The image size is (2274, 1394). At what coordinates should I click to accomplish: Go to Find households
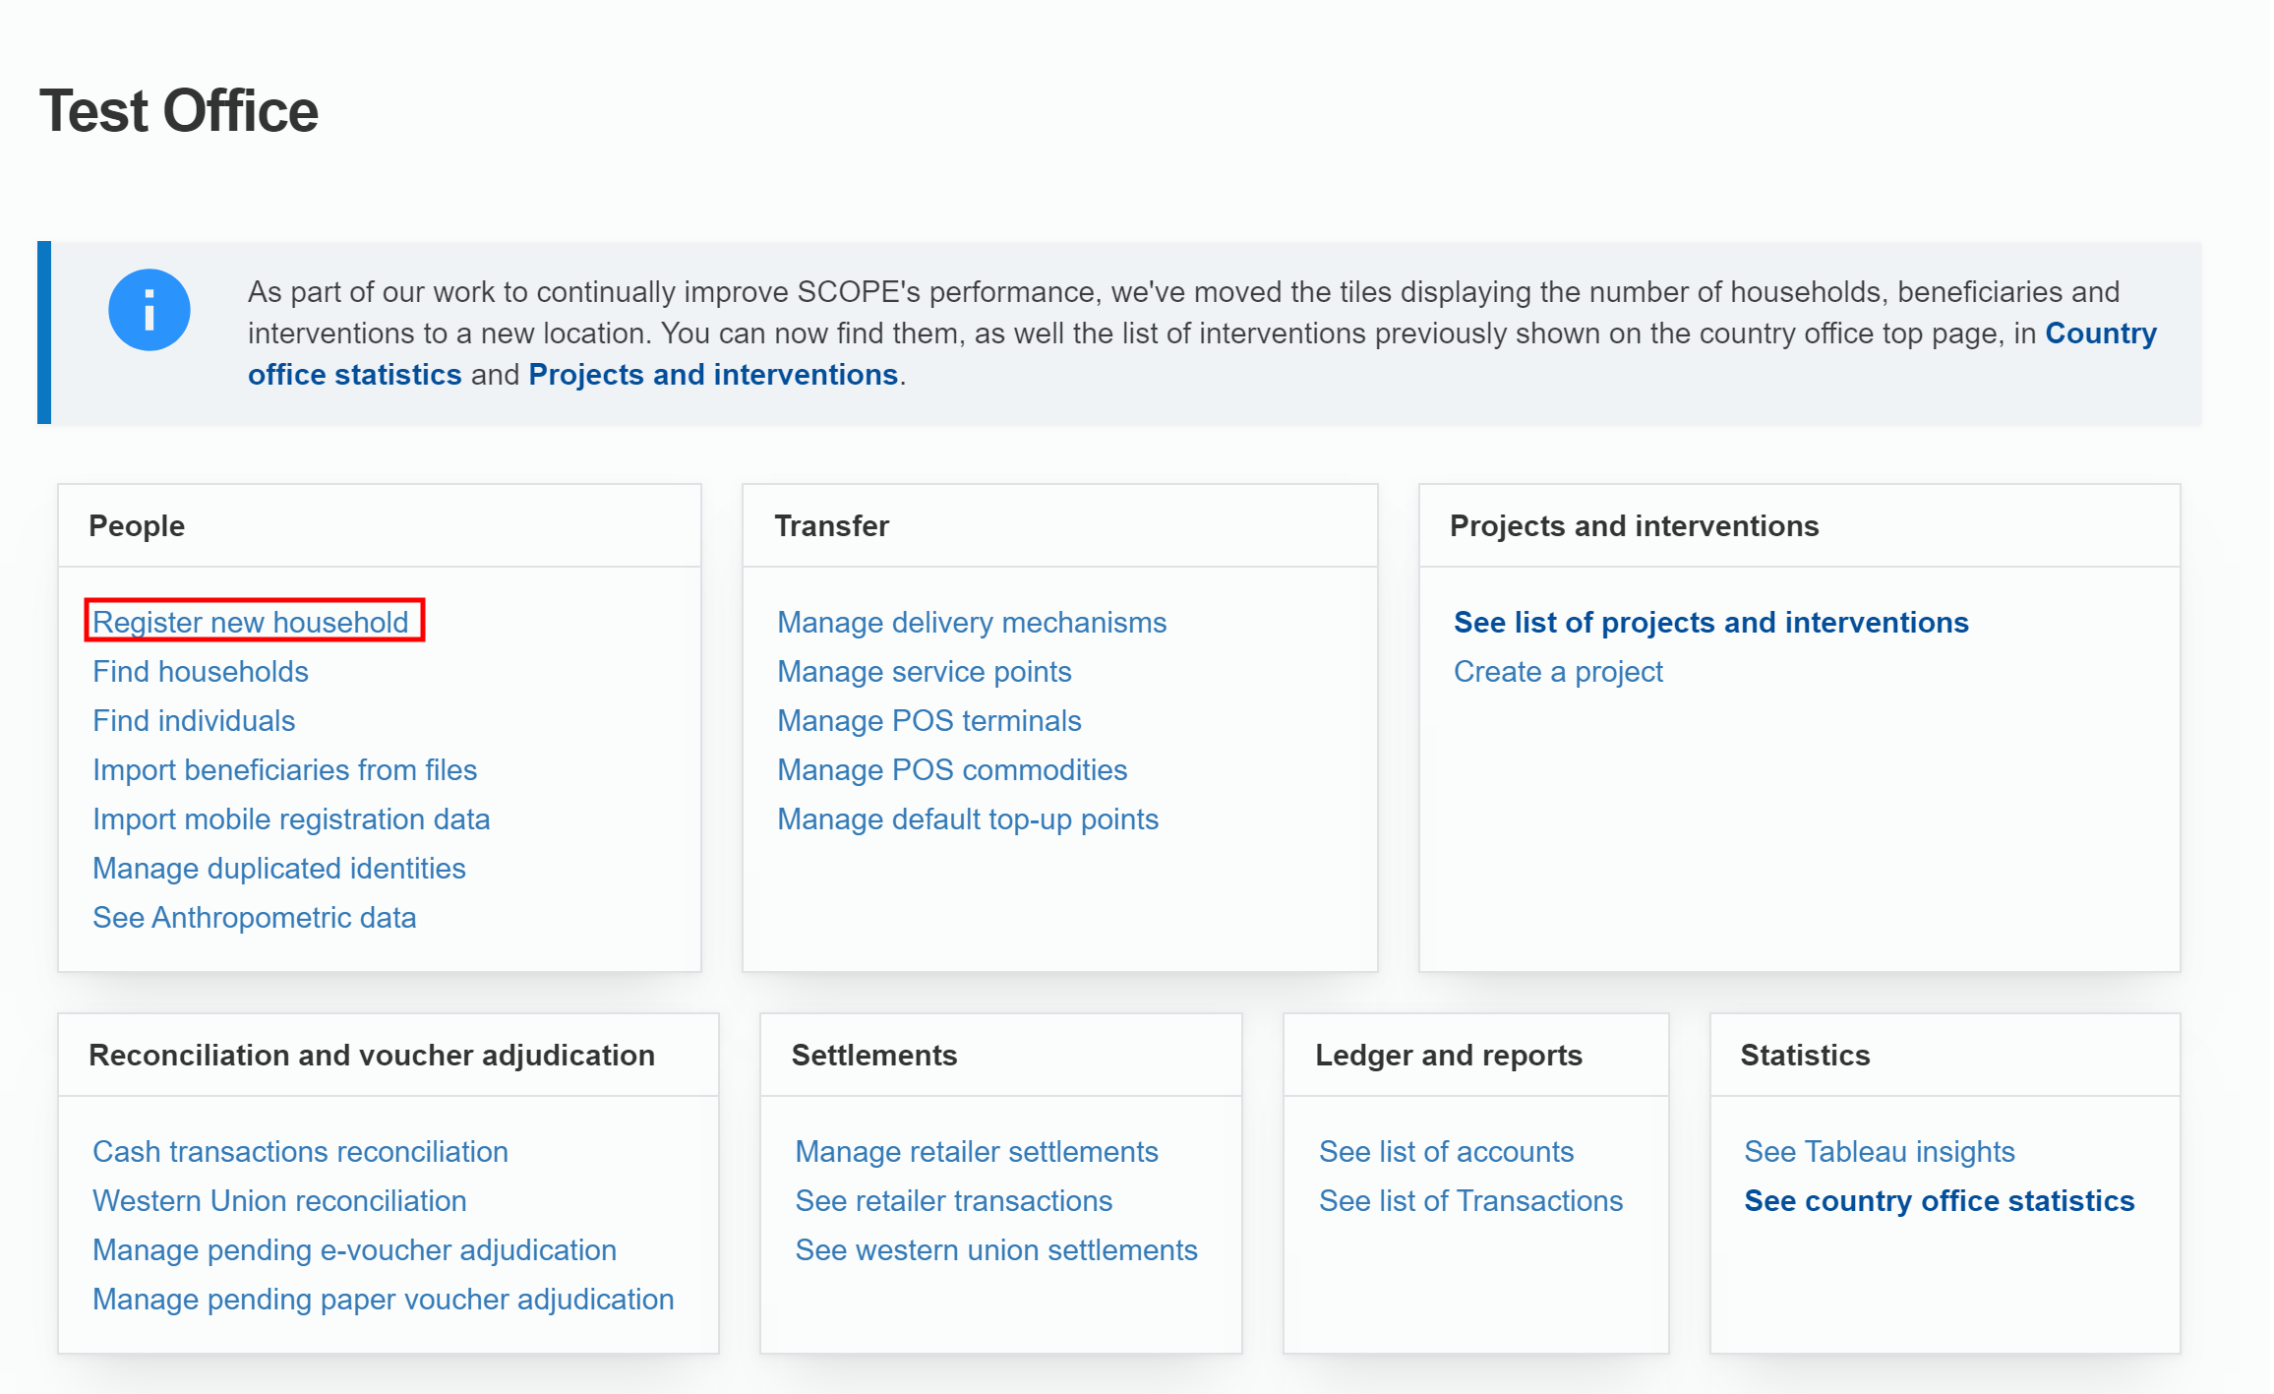[x=201, y=671]
